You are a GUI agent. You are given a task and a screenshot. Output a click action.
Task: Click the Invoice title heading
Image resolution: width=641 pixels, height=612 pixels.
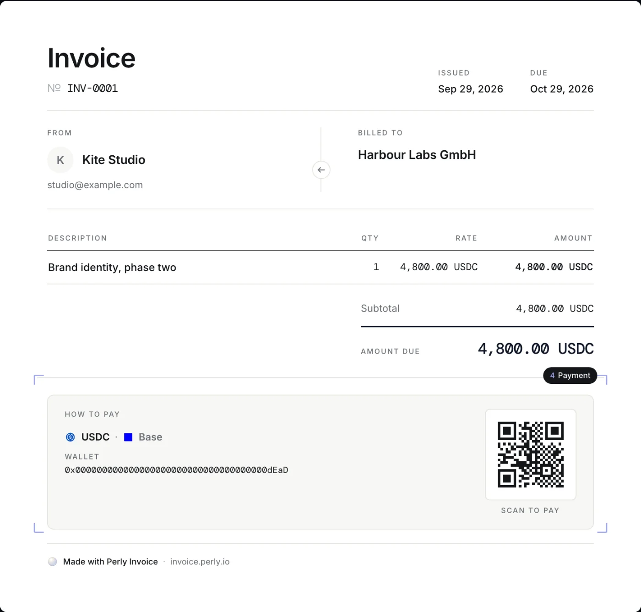pos(92,58)
